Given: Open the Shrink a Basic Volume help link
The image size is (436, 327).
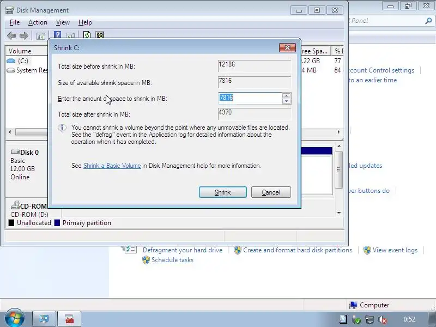Looking at the screenshot, I should click(x=112, y=166).
